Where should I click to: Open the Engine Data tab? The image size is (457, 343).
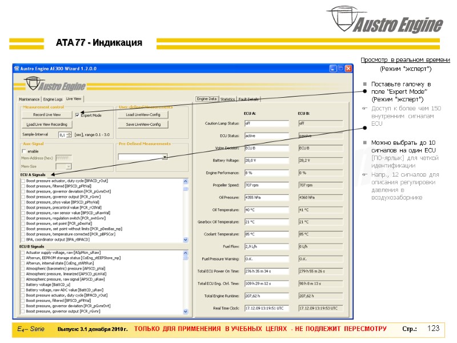point(207,99)
